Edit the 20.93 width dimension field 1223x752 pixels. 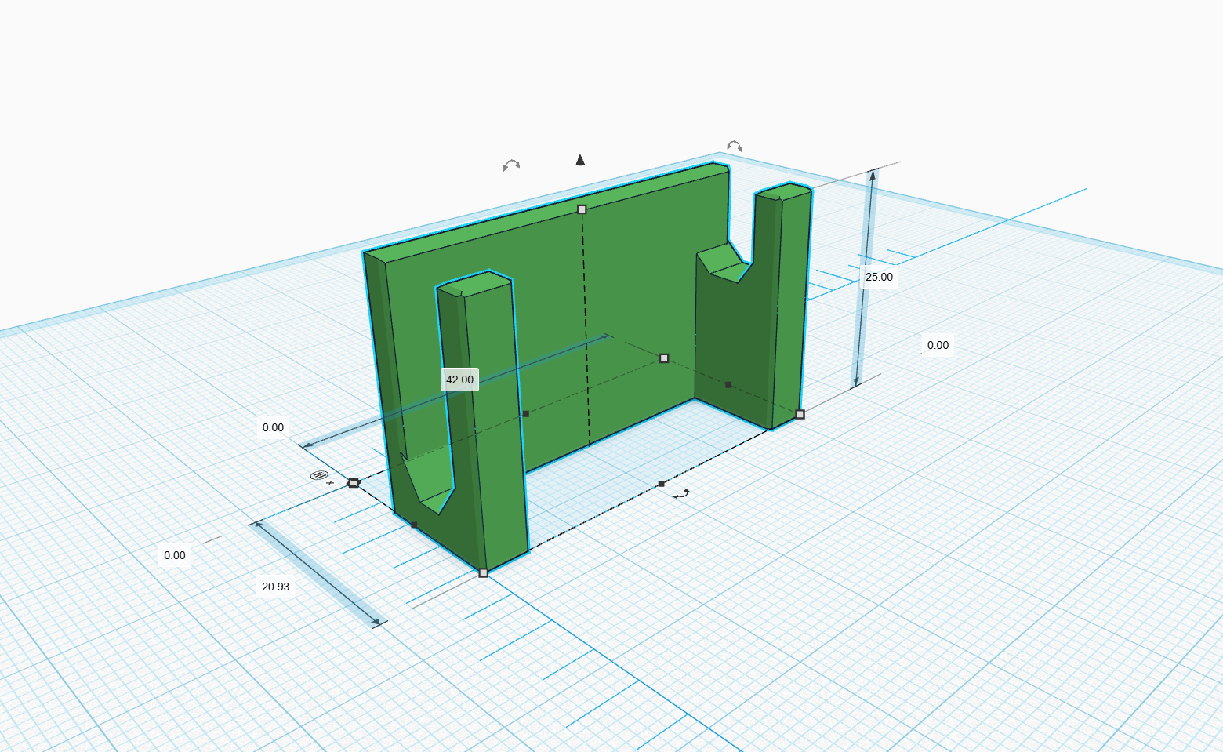tap(276, 587)
